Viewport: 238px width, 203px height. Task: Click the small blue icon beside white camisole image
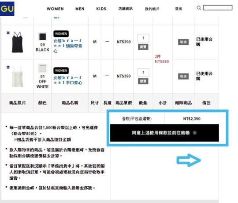(x=8, y=67)
